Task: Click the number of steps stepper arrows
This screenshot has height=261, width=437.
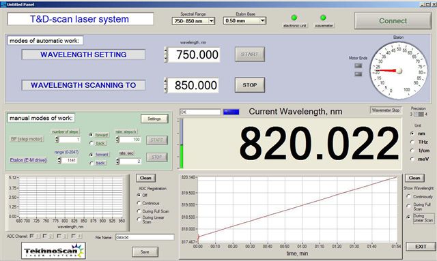Action: pos(57,140)
